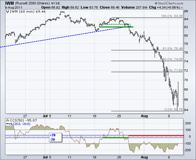This screenshot has width=196, height=160.
Task: Click the price bars icon beside IWM (60 min)
Action: click(x=8, y=12)
